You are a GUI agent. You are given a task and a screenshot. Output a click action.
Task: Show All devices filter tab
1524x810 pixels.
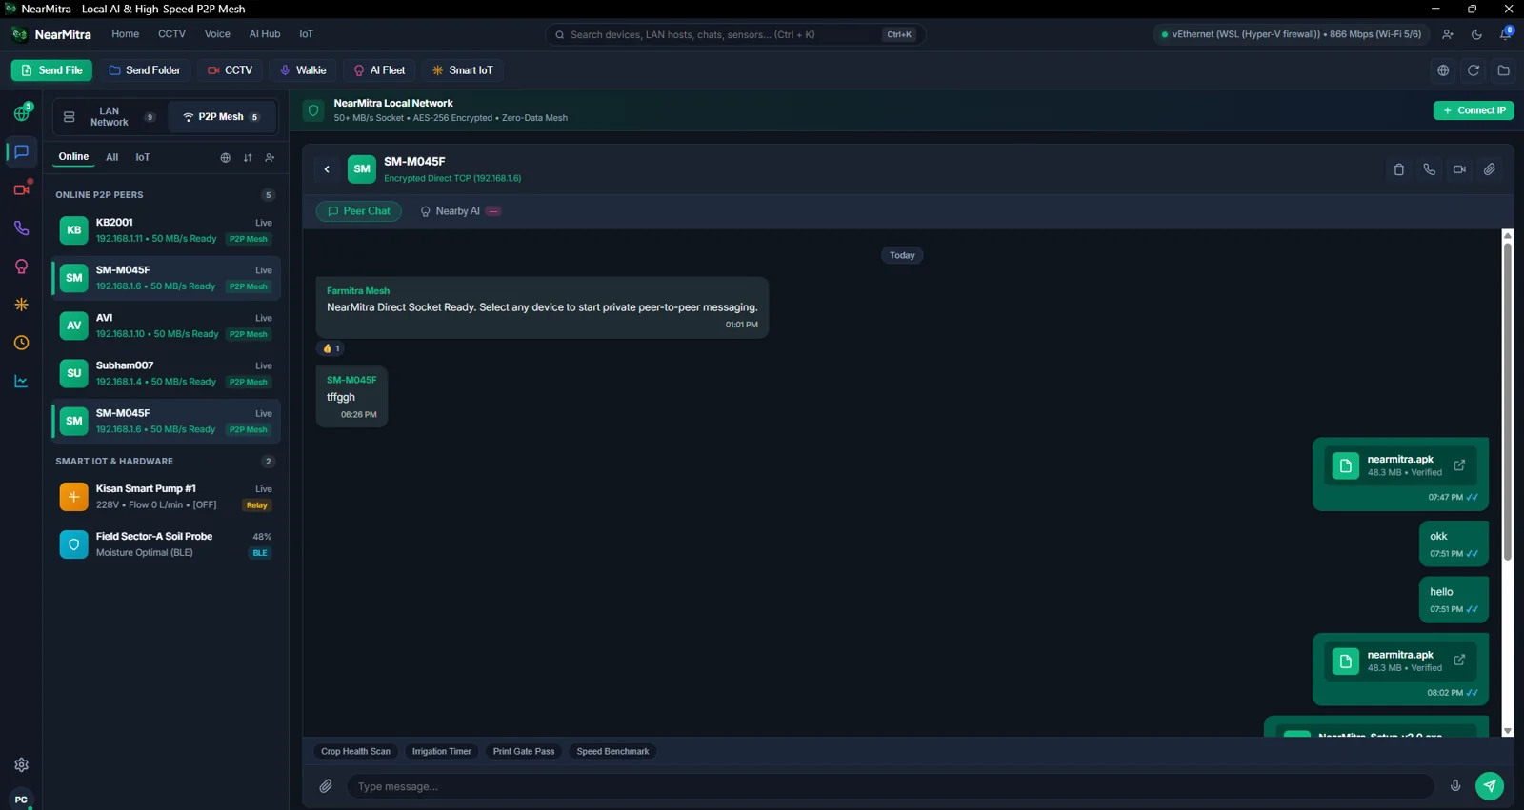tap(112, 157)
